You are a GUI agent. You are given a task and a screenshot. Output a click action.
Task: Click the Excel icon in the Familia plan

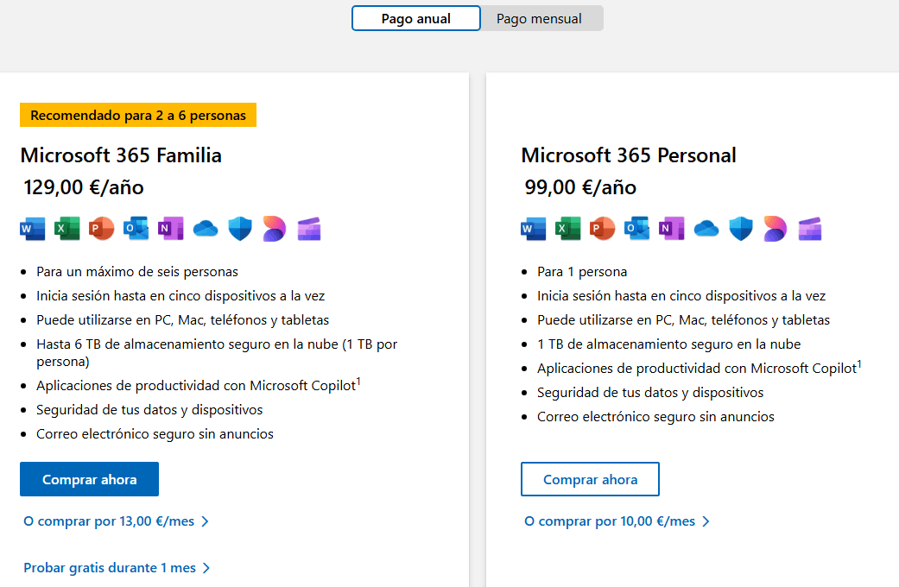pos(66,229)
